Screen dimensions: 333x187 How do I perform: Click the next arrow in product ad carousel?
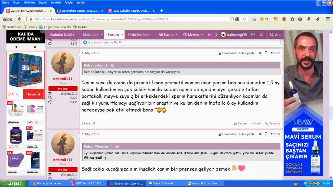pos(35,47)
